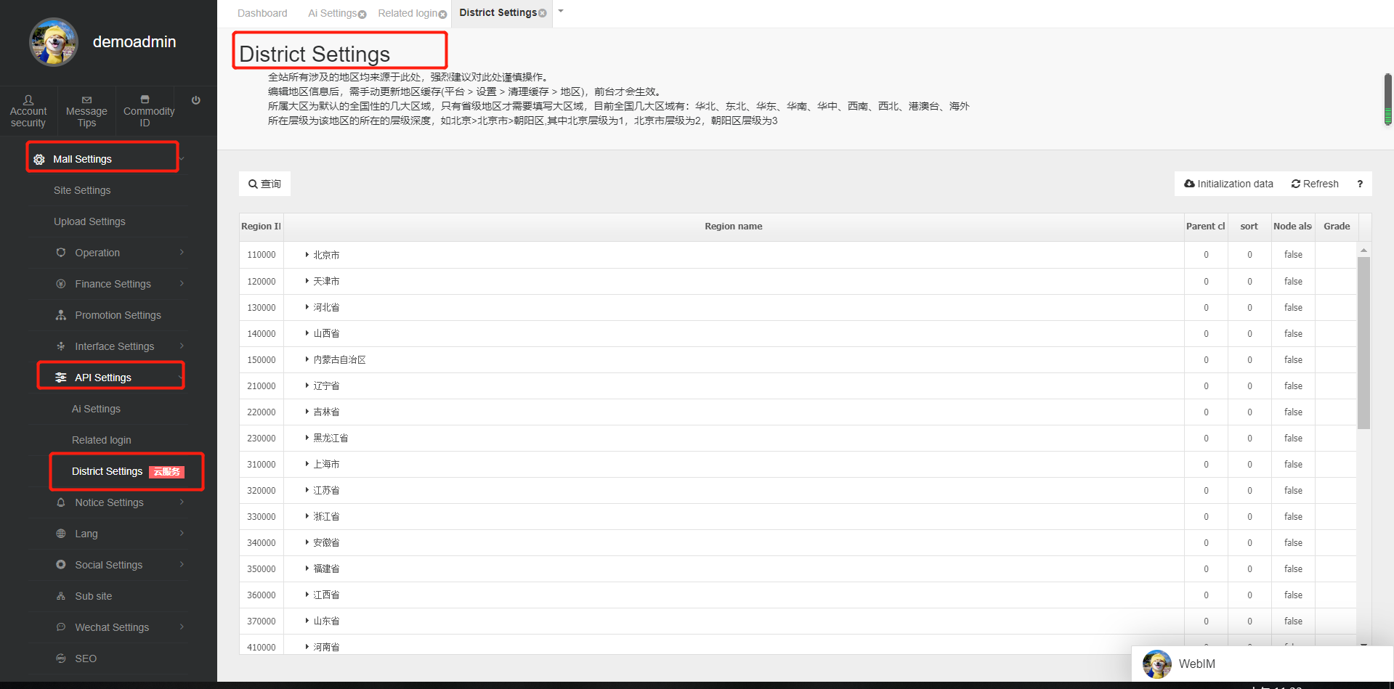The width and height of the screenshot is (1394, 689).
Task: Expand the 内蒙古自治区 region row
Action: (307, 359)
